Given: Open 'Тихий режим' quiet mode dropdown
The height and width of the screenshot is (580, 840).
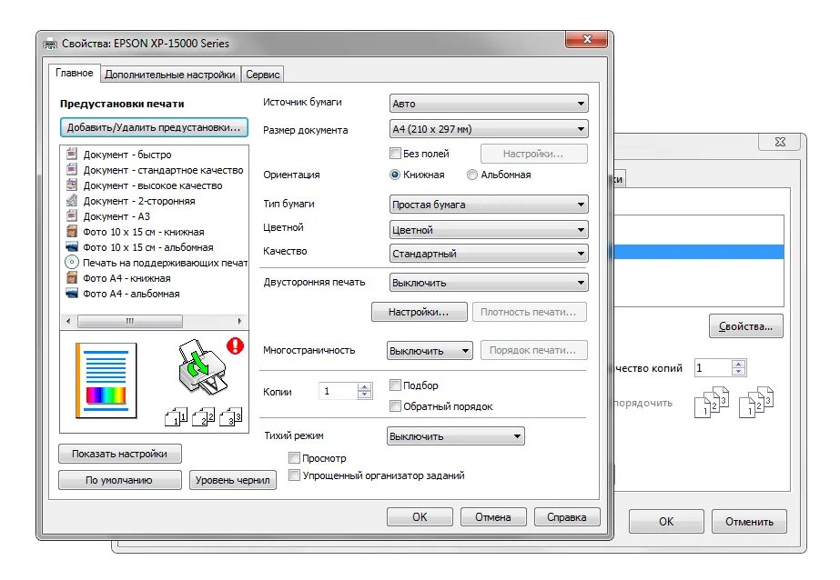Looking at the screenshot, I should [x=455, y=436].
